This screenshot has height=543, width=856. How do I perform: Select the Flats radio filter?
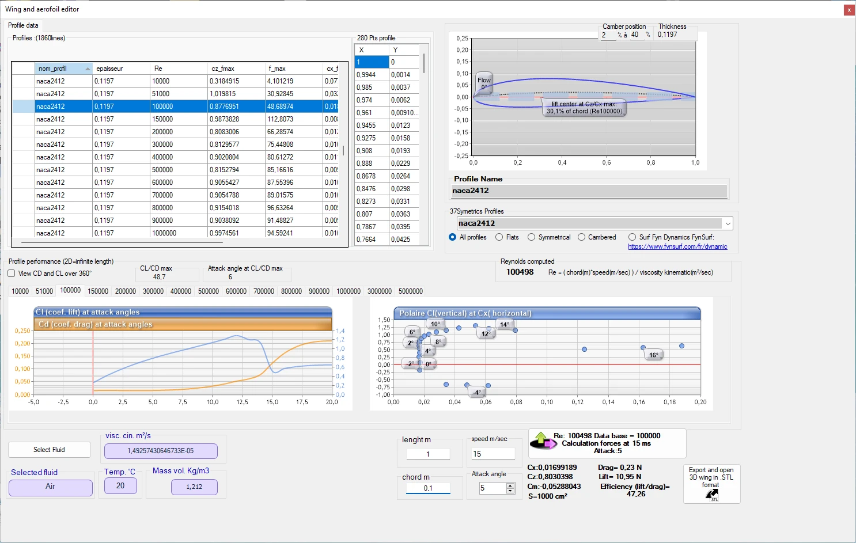[x=499, y=237]
